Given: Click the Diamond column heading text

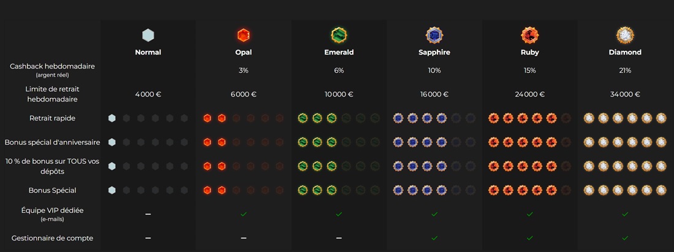Looking at the screenshot, I should pos(625,53).
